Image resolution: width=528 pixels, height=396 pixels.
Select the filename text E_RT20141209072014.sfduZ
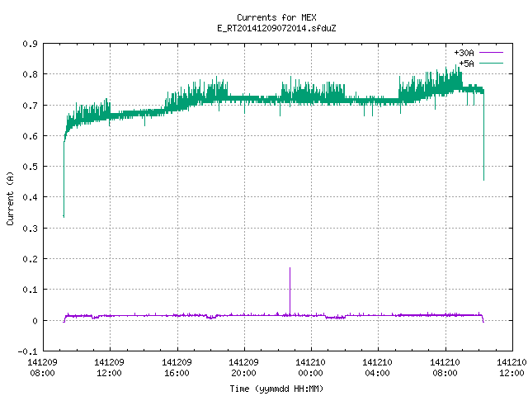[276, 28]
